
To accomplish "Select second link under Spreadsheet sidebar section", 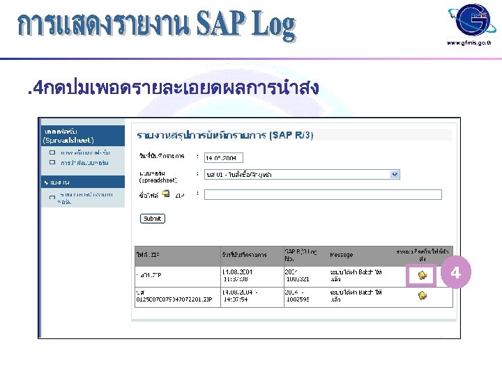I will pyautogui.click(x=84, y=163).
